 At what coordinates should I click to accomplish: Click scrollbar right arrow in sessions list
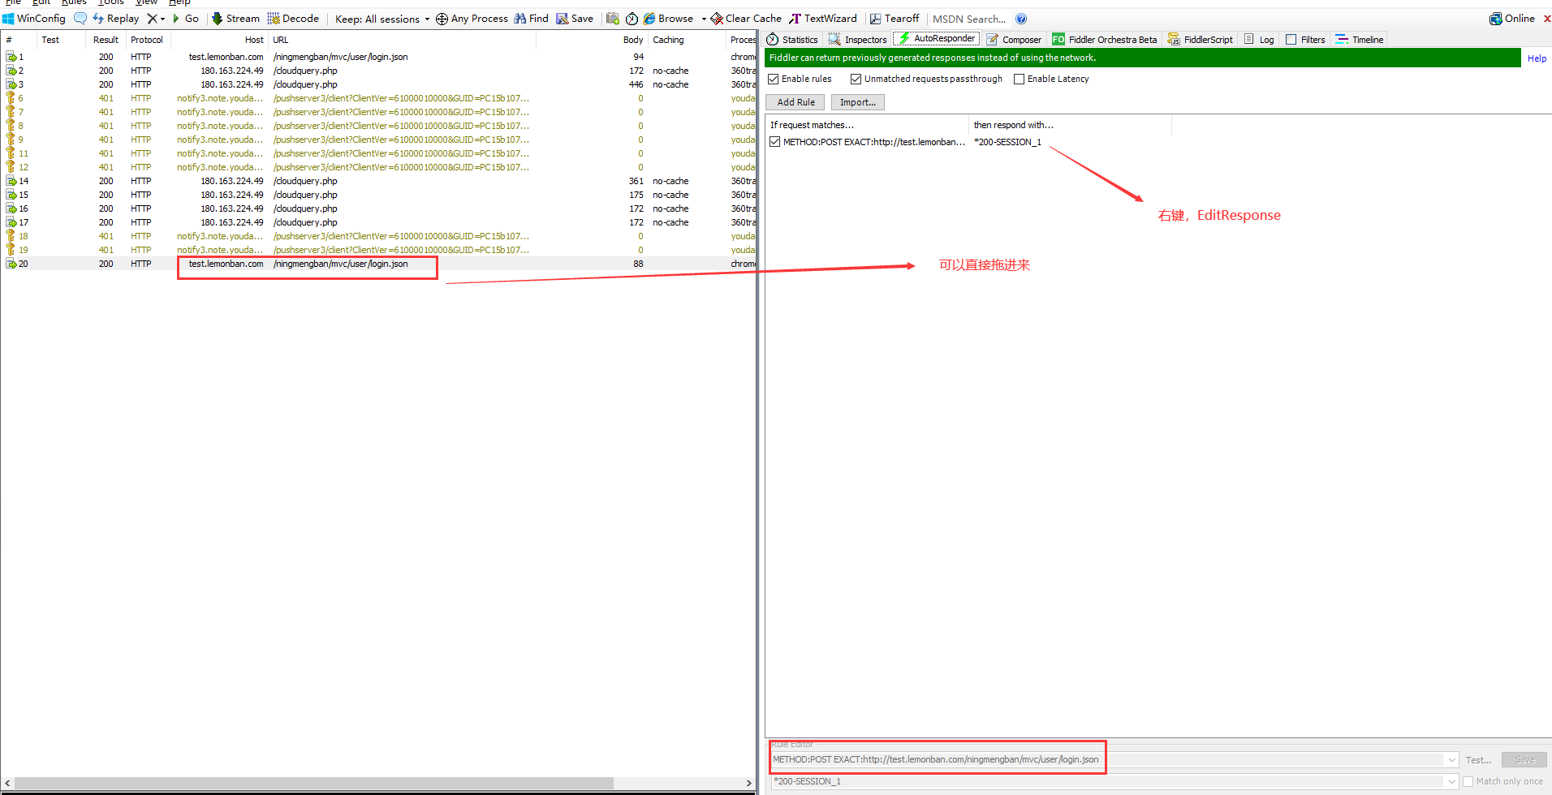pyautogui.click(x=748, y=784)
